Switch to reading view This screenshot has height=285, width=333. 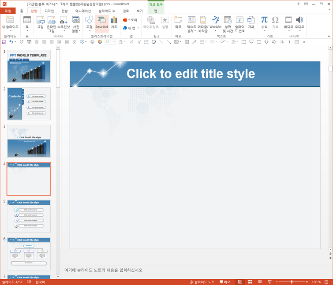click(260, 282)
